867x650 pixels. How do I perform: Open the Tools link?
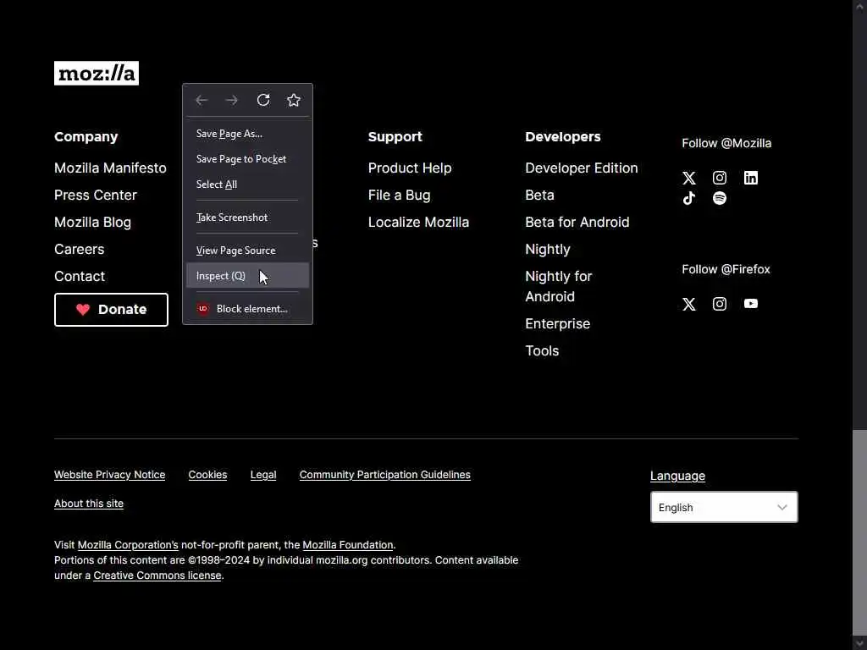click(542, 351)
